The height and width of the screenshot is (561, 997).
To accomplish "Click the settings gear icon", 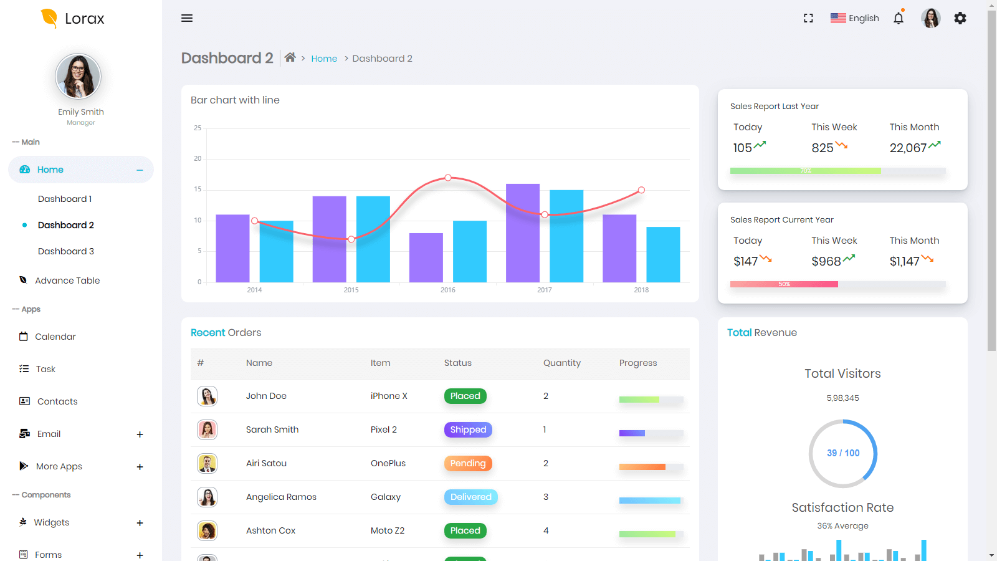I will (960, 18).
